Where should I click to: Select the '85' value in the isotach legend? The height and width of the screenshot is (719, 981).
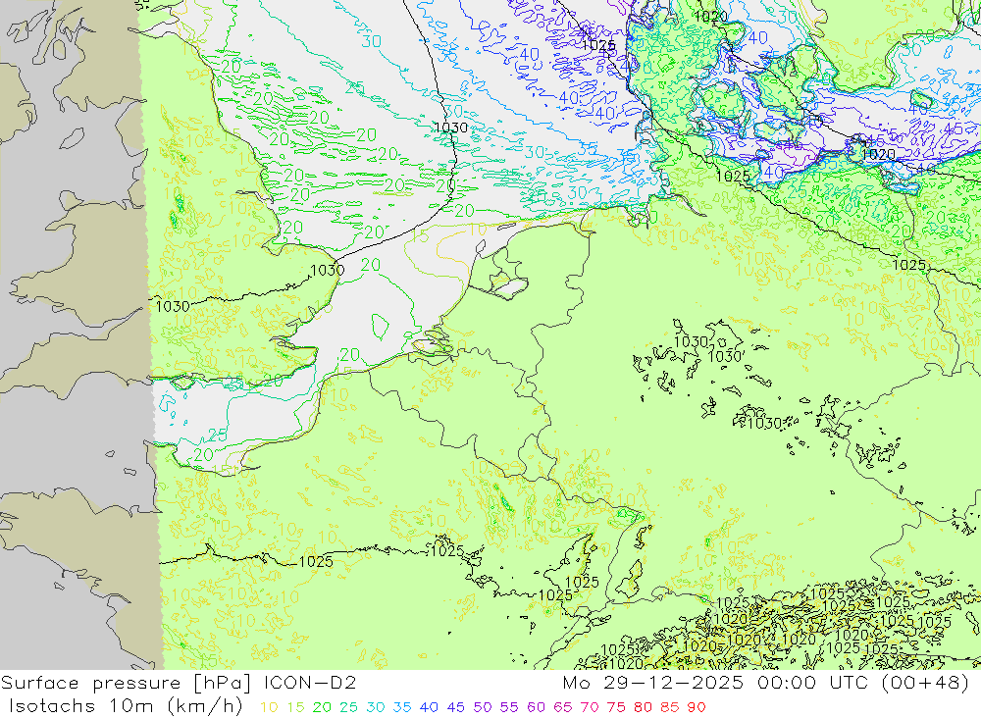pos(669,708)
